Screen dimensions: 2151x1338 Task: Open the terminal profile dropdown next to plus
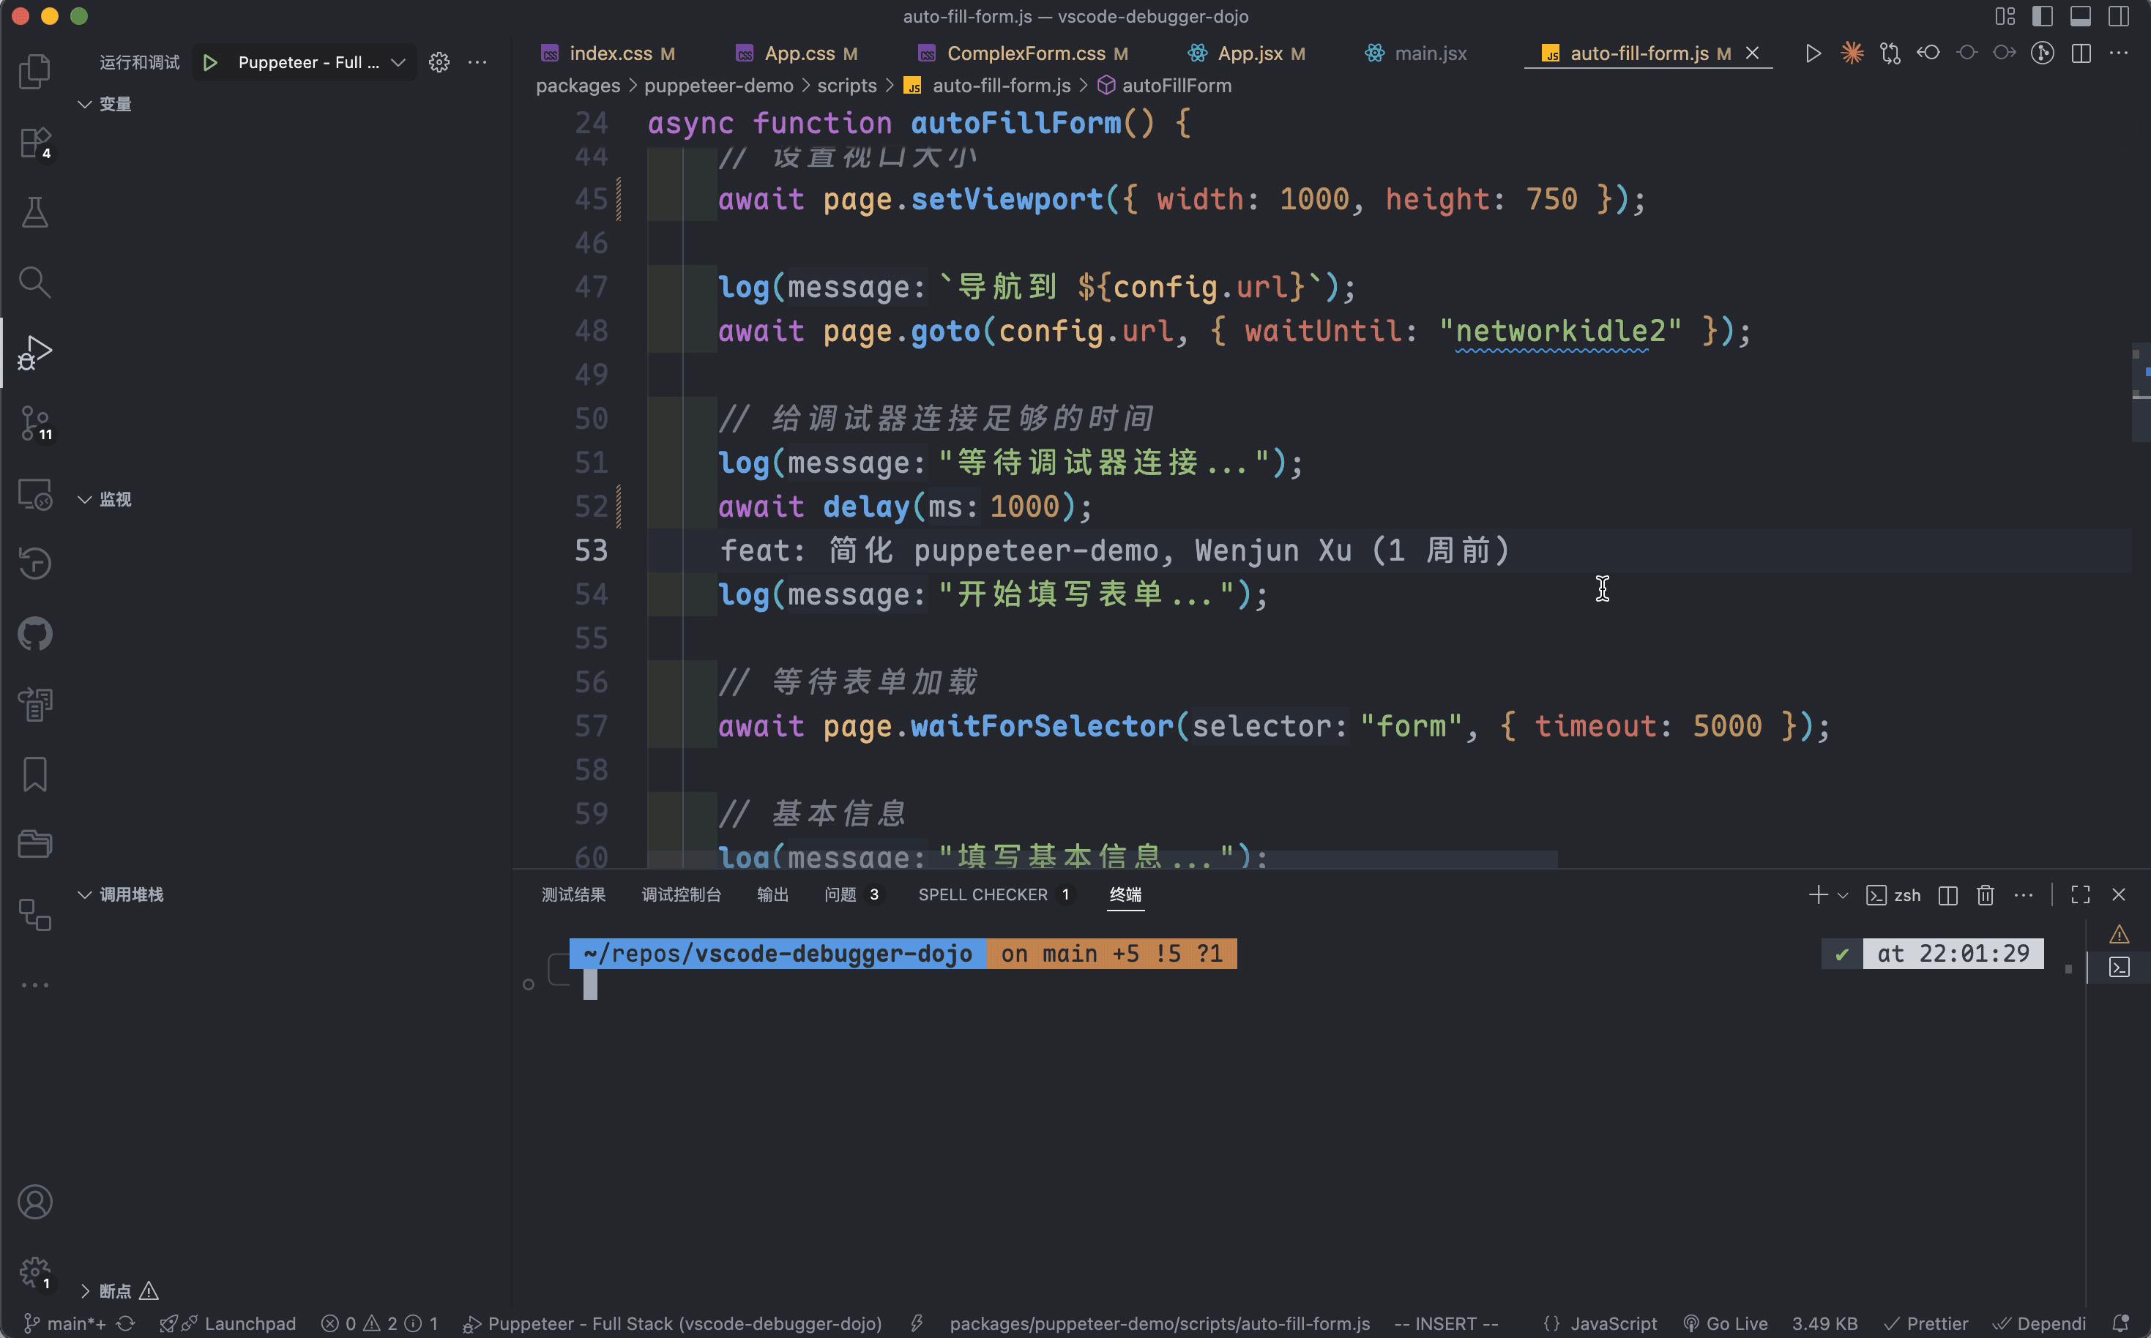tap(1844, 894)
